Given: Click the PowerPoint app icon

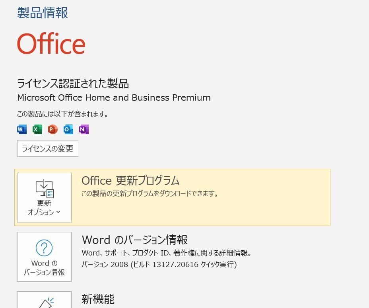Looking at the screenshot, I should pos(53,129).
